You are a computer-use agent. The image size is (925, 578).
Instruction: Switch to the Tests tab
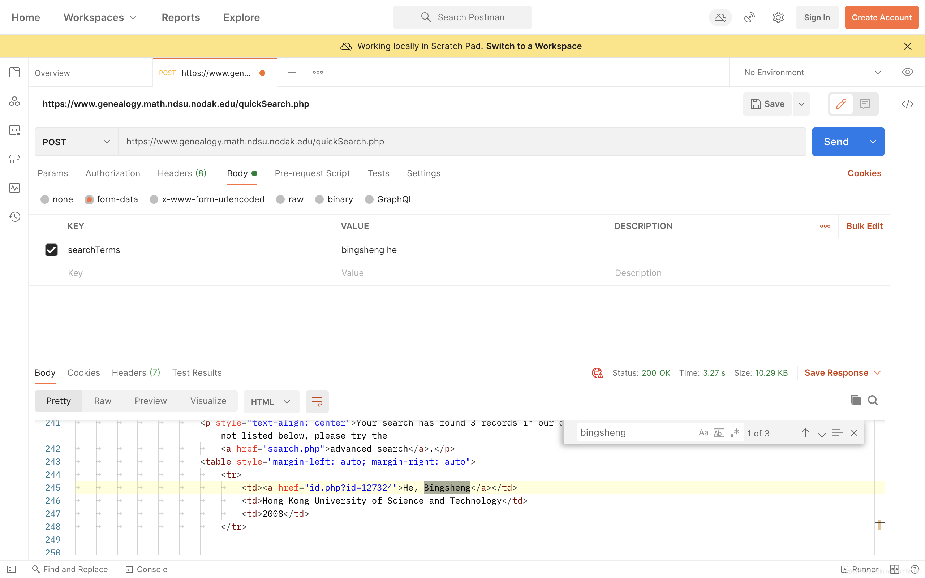pos(378,173)
